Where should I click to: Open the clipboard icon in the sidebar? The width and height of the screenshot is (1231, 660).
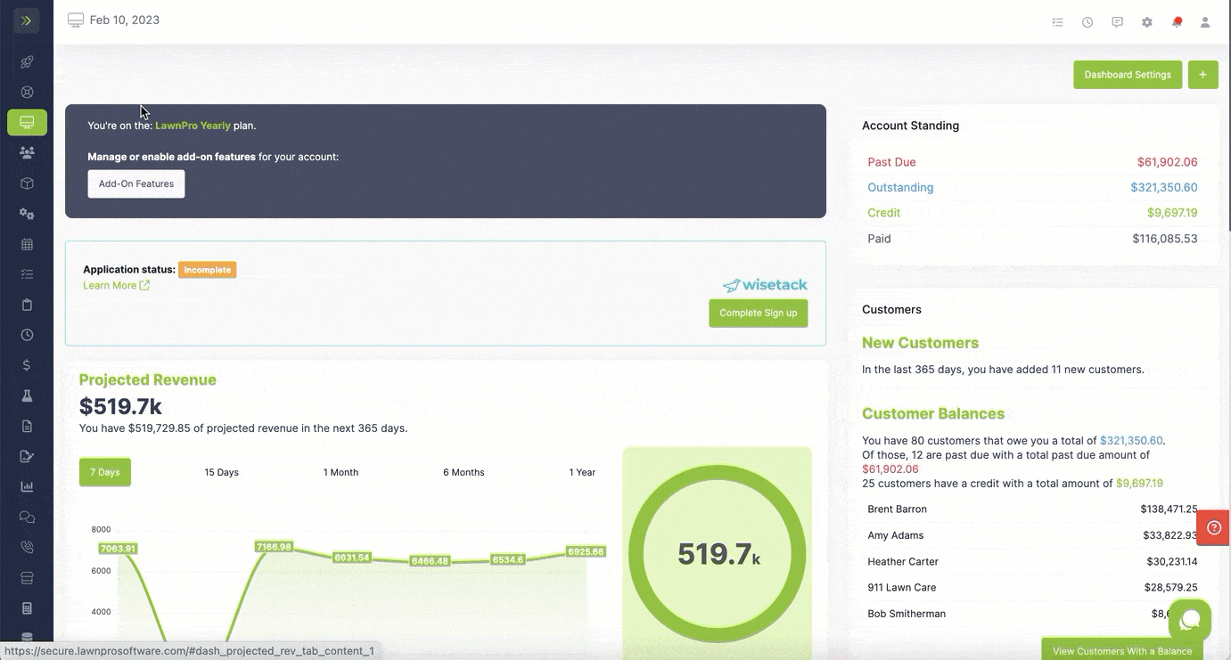tap(27, 305)
